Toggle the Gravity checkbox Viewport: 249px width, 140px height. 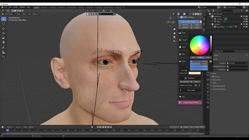coord(213,77)
